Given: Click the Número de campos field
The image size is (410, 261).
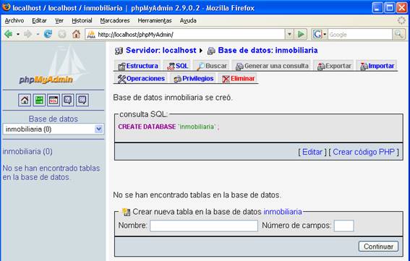Looking at the screenshot, I should coord(344,226).
